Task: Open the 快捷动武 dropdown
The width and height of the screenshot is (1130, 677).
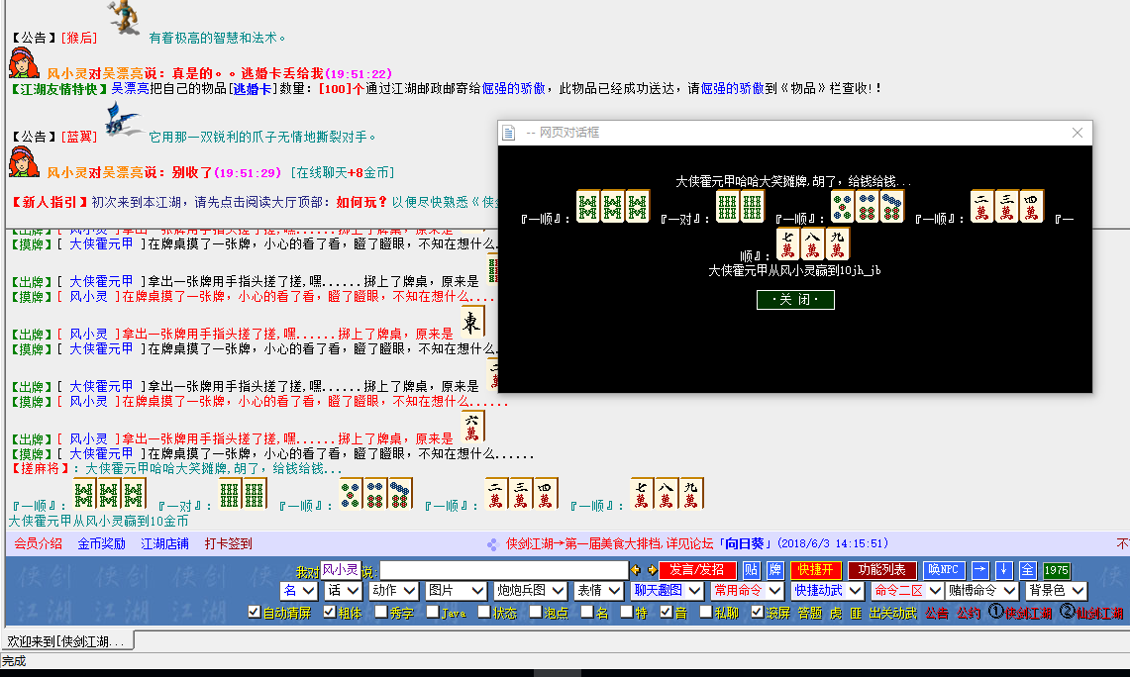Action: tap(827, 591)
